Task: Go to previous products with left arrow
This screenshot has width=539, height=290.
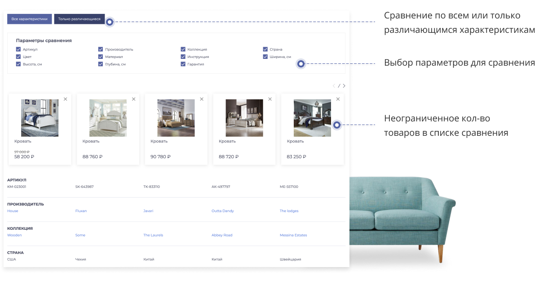Action: tap(334, 85)
